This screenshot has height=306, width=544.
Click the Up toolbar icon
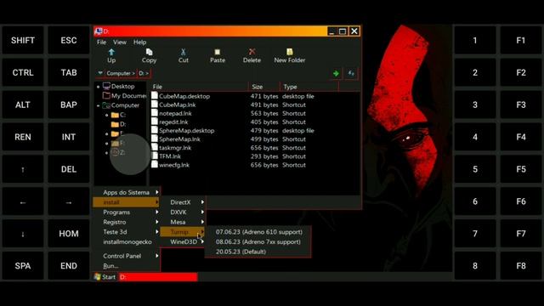click(111, 53)
